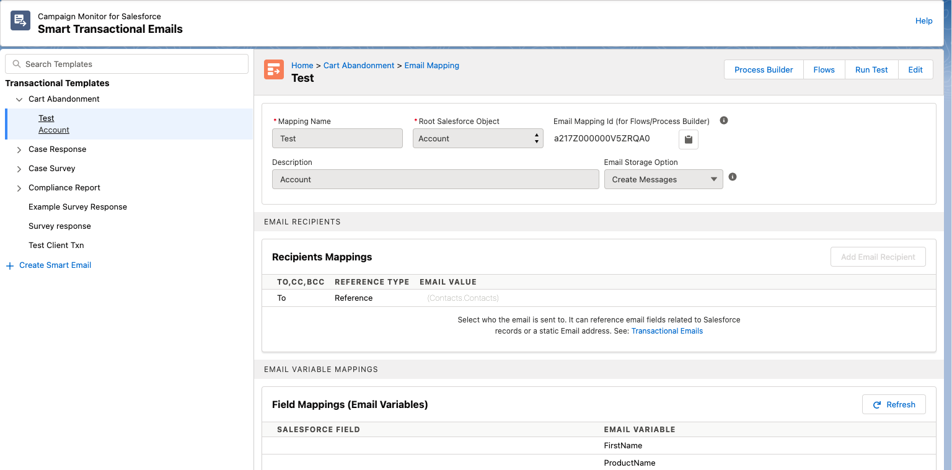Click the EMAIL RECIPIENTS section header
The image size is (952, 470).
pyautogui.click(x=302, y=221)
